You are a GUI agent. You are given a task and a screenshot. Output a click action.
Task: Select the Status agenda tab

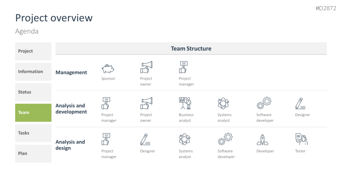(33, 92)
